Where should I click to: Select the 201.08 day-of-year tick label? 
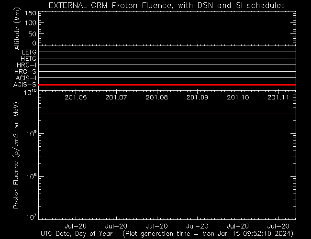156,98
